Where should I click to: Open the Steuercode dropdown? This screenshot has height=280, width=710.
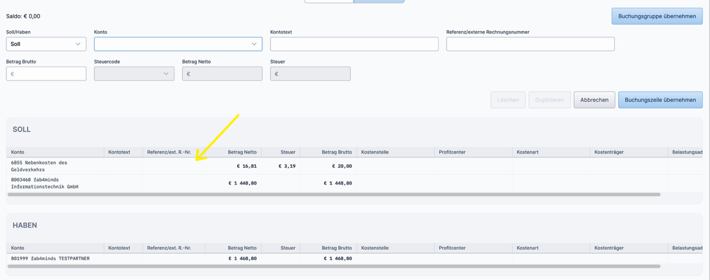coord(134,74)
